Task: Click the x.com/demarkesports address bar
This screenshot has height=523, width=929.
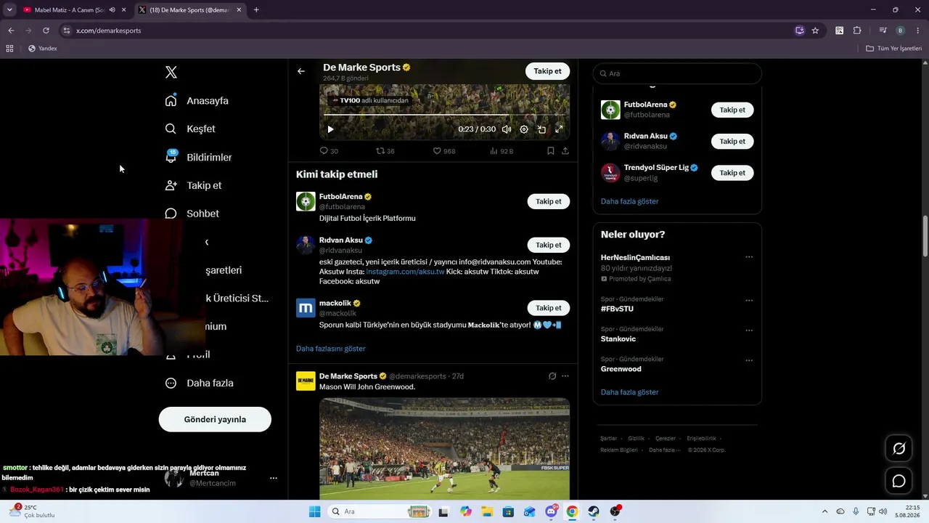Action: [x=428, y=31]
